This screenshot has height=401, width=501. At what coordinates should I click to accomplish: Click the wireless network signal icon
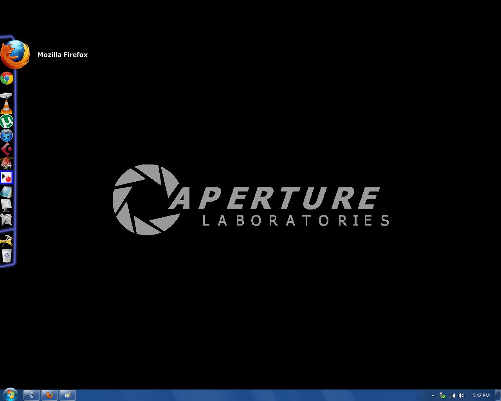tap(452, 396)
